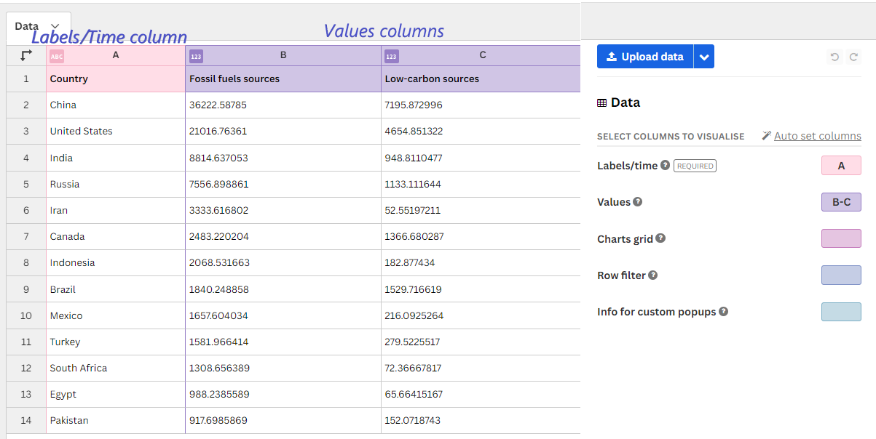876x439 pixels.
Task: Open the Upload data dropdown arrow
Action: [703, 56]
